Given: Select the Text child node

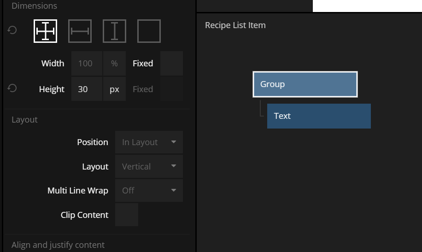Looking at the screenshot, I should click(319, 116).
